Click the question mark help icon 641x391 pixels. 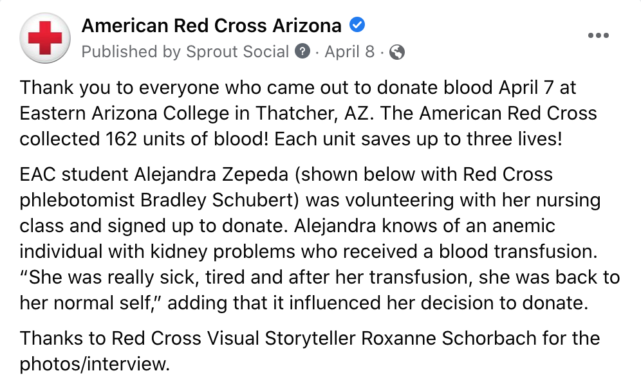(x=302, y=51)
